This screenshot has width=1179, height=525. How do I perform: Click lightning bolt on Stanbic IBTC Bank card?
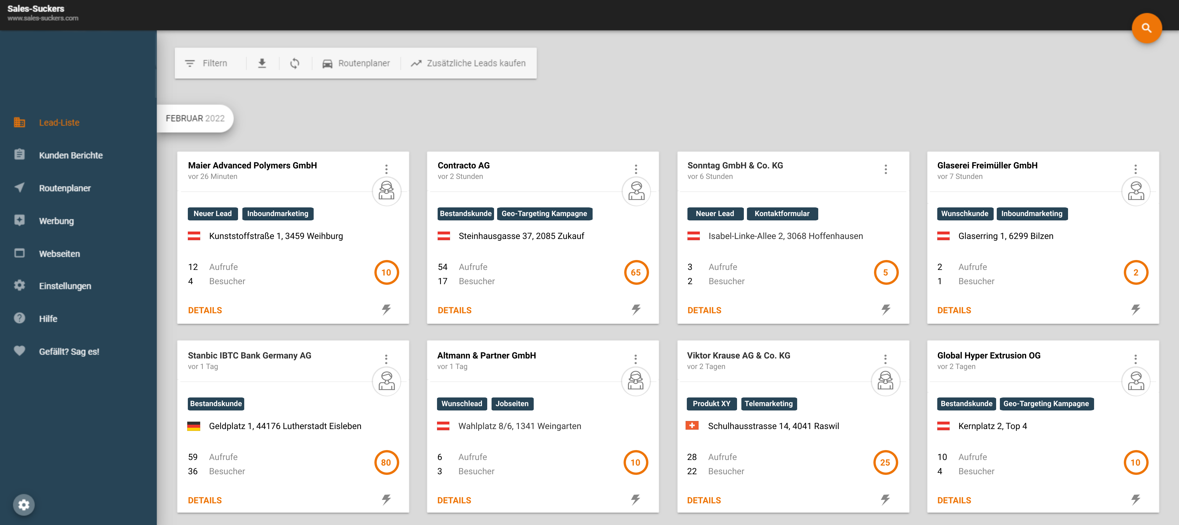(x=386, y=499)
